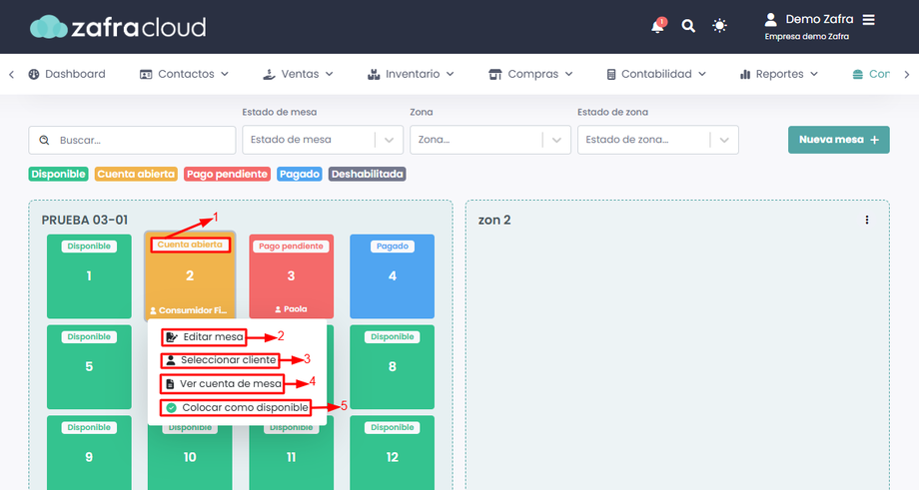Choose Colocar como disponible option

[x=236, y=407]
